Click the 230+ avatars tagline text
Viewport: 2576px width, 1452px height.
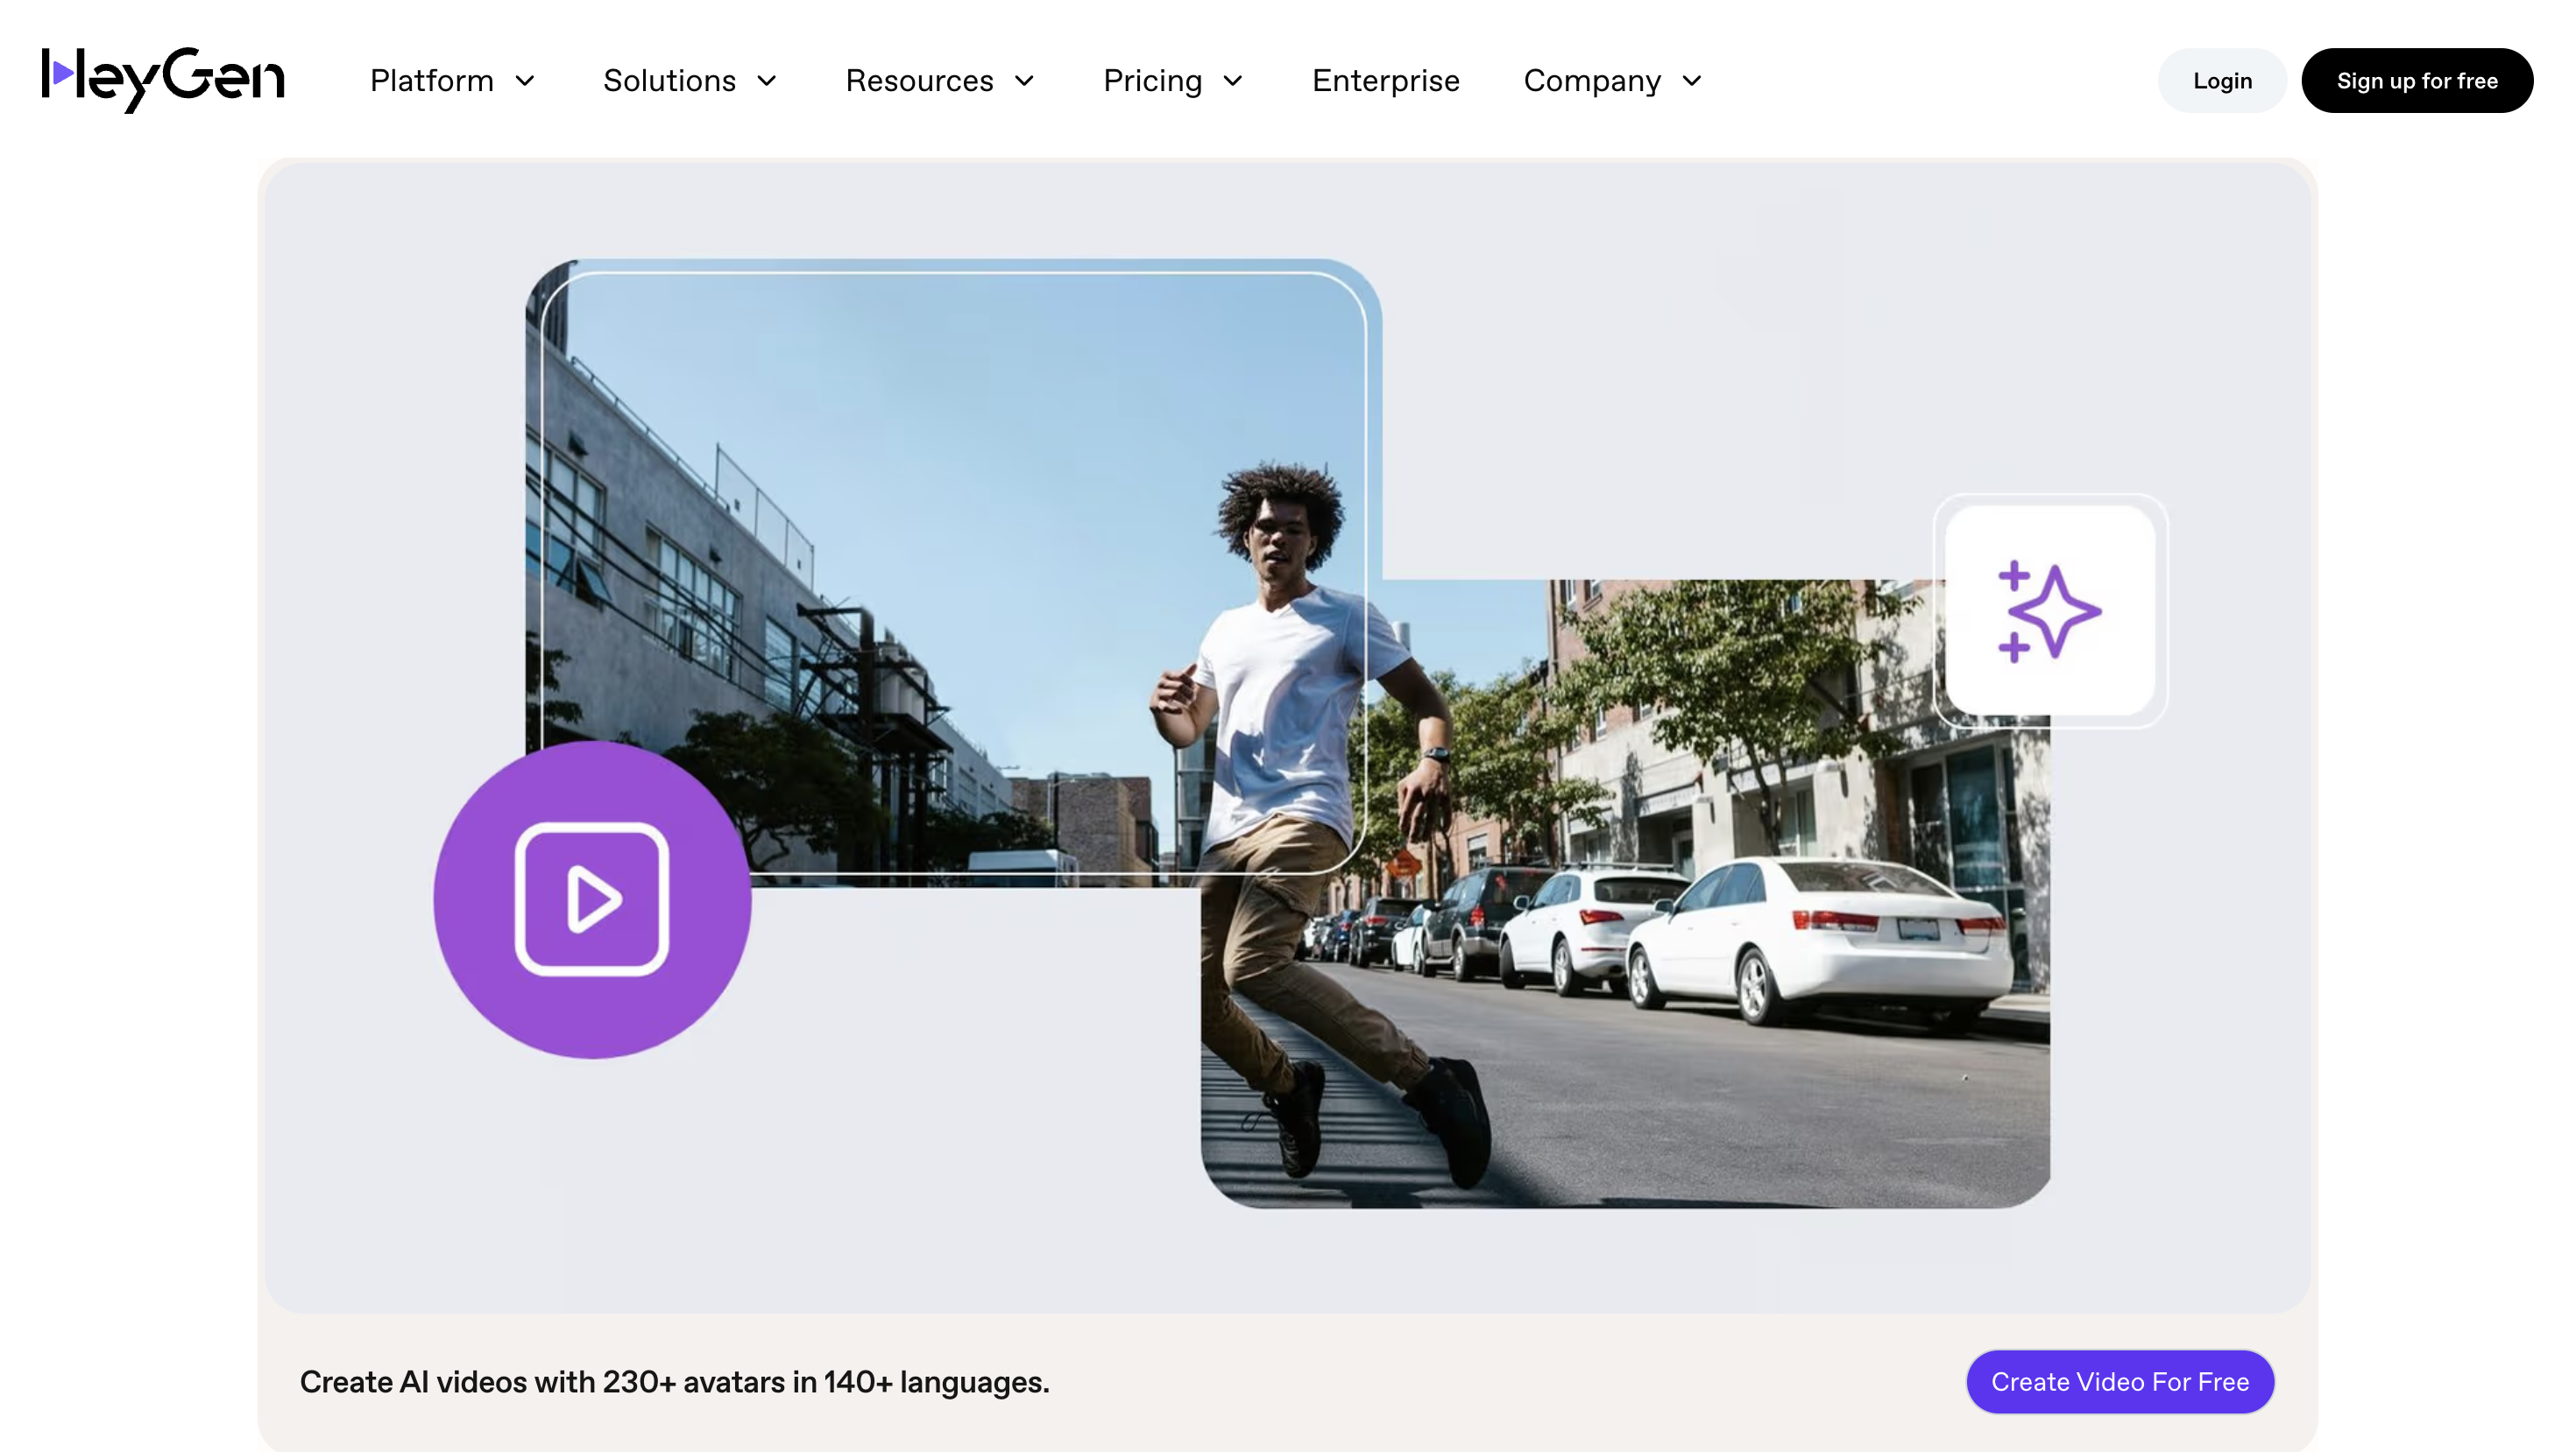[675, 1382]
